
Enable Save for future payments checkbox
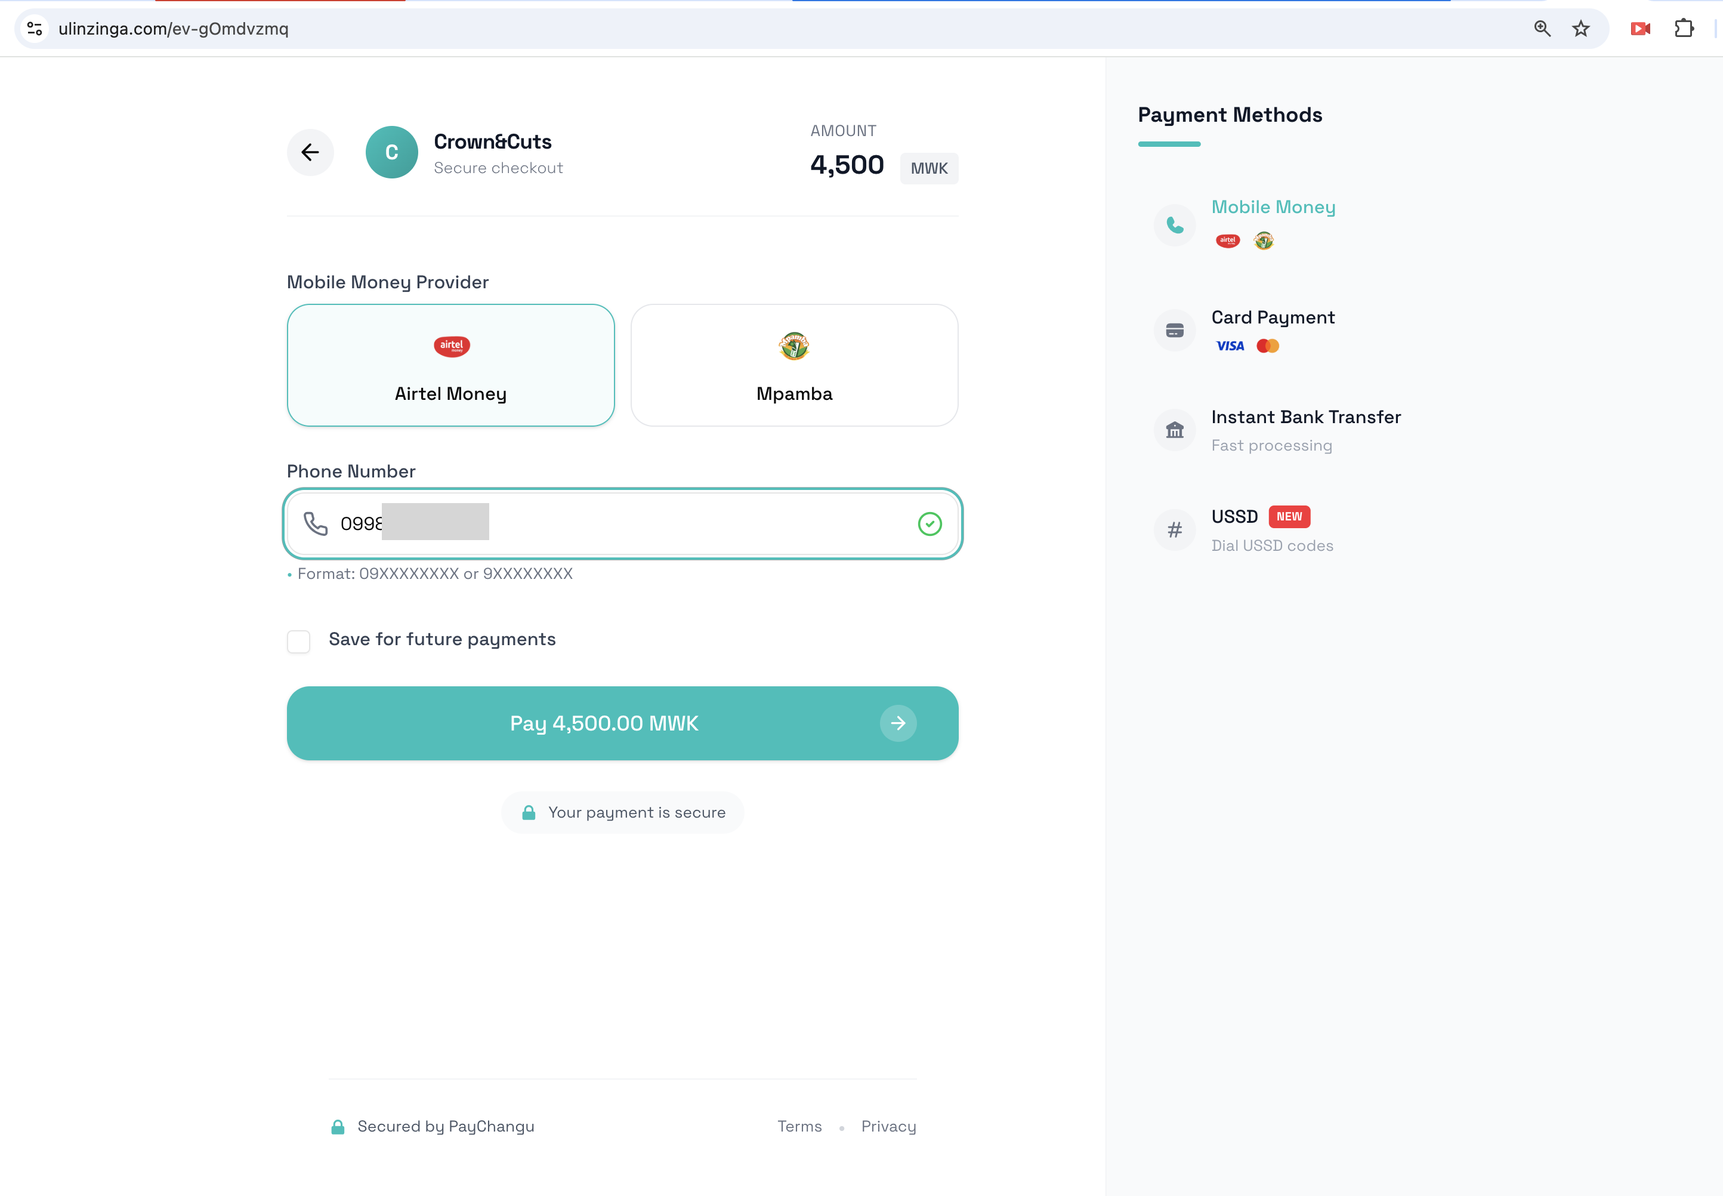(299, 642)
